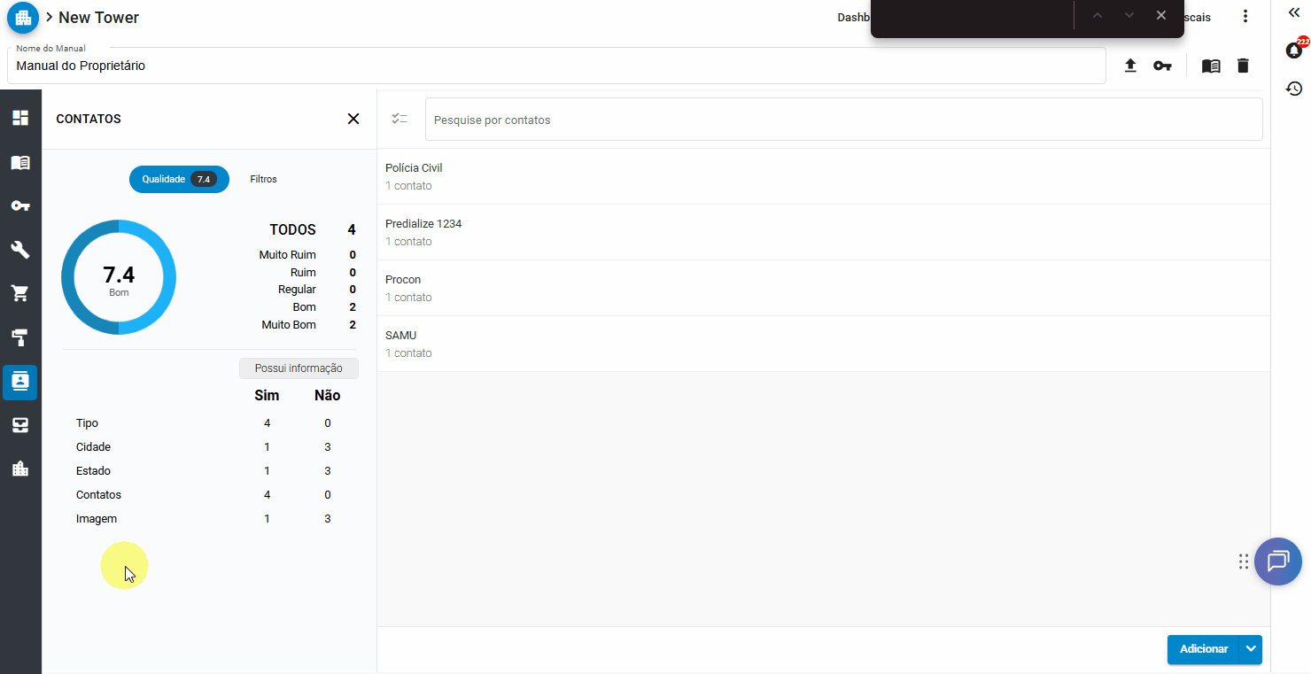Image resolution: width=1311 pixels, height=674 pixels.
Task: Click the trash icon to delete the manual
Action: tap(1243, 65)
